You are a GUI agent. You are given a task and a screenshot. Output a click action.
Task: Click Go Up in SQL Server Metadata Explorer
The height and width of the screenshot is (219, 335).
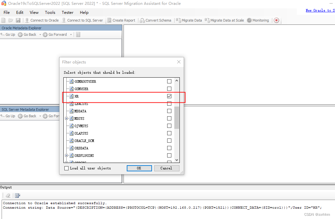click(x=8, y=116)
